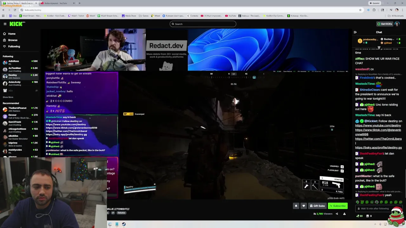The image size is (406, 228).
Task: Open TheBurntPeanut recommended channel
Action: pyautogui.click(x=20, y=109)
